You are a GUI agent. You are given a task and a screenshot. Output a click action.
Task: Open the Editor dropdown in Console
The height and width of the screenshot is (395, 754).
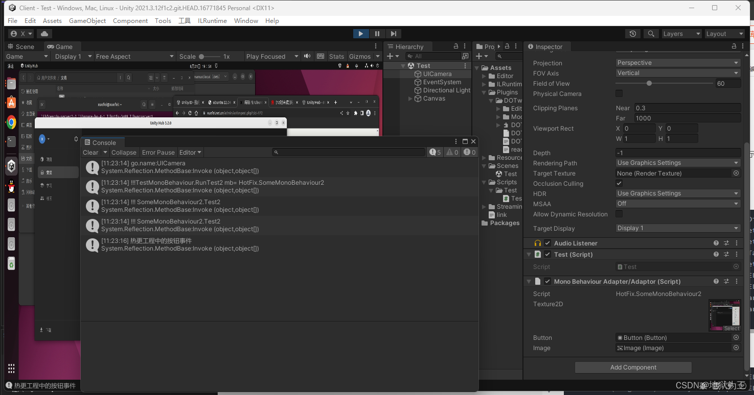click(x=190, y=152)
